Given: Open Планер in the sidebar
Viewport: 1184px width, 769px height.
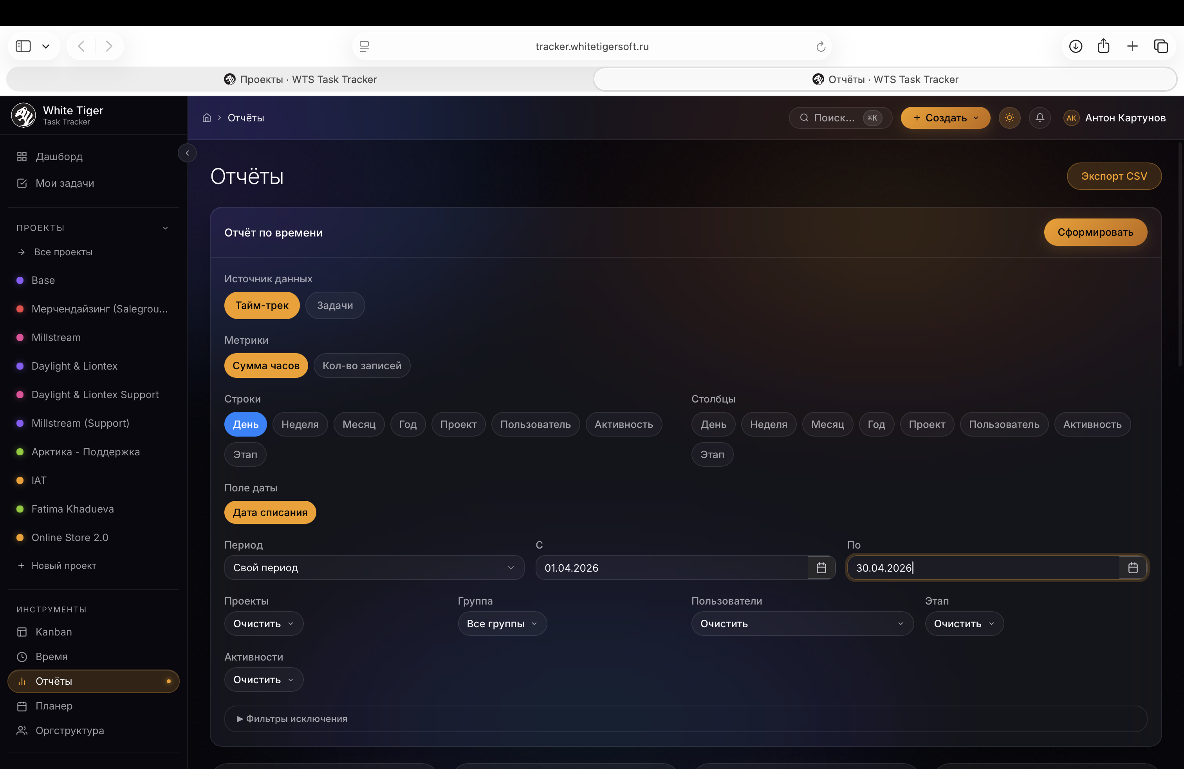Looking at the screenshot, I should coord(94,706).
